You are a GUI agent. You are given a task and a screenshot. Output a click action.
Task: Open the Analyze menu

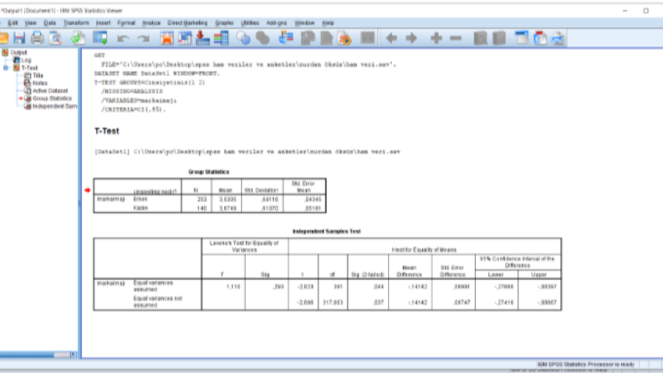[x=151, y=23]
